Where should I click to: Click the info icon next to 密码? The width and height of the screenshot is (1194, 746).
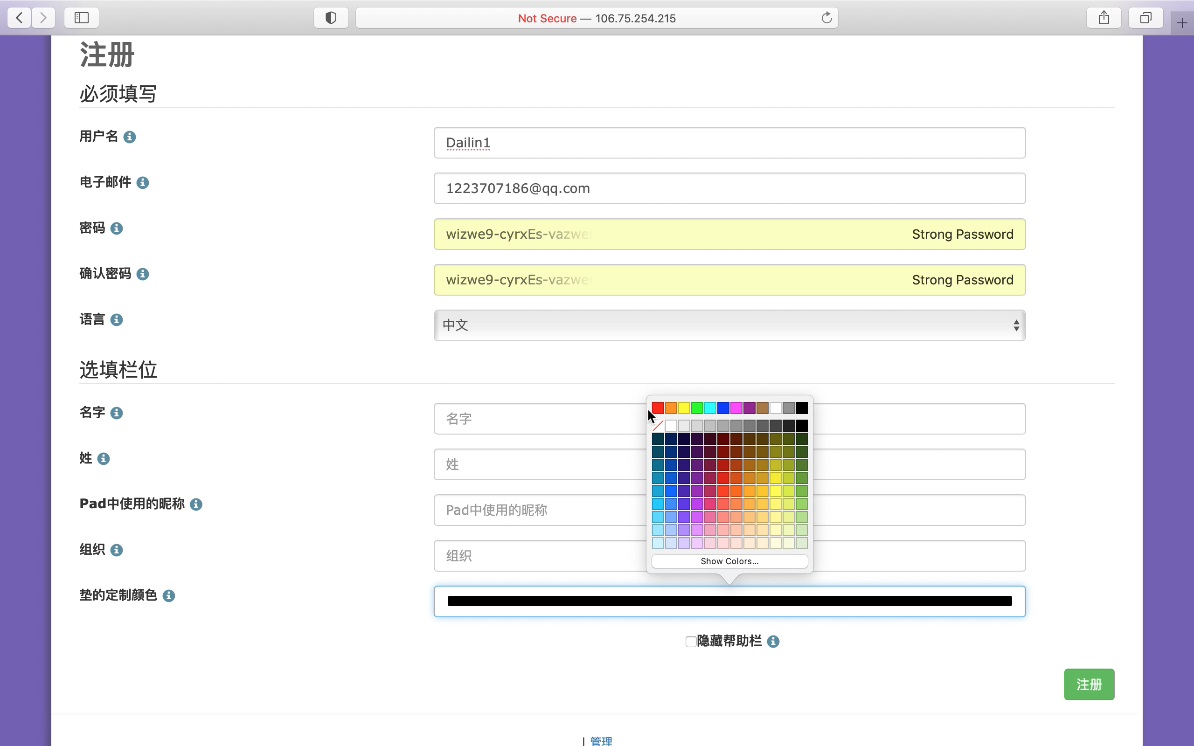point(117,228)
